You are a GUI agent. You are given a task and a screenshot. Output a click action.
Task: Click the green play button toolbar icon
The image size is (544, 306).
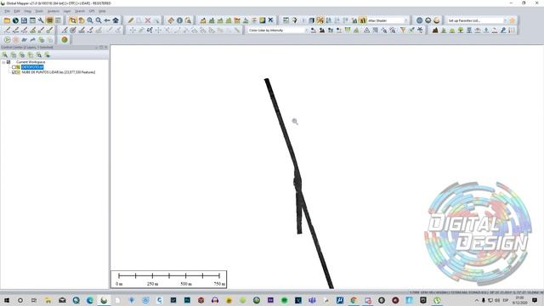click(x=8, y=40)
